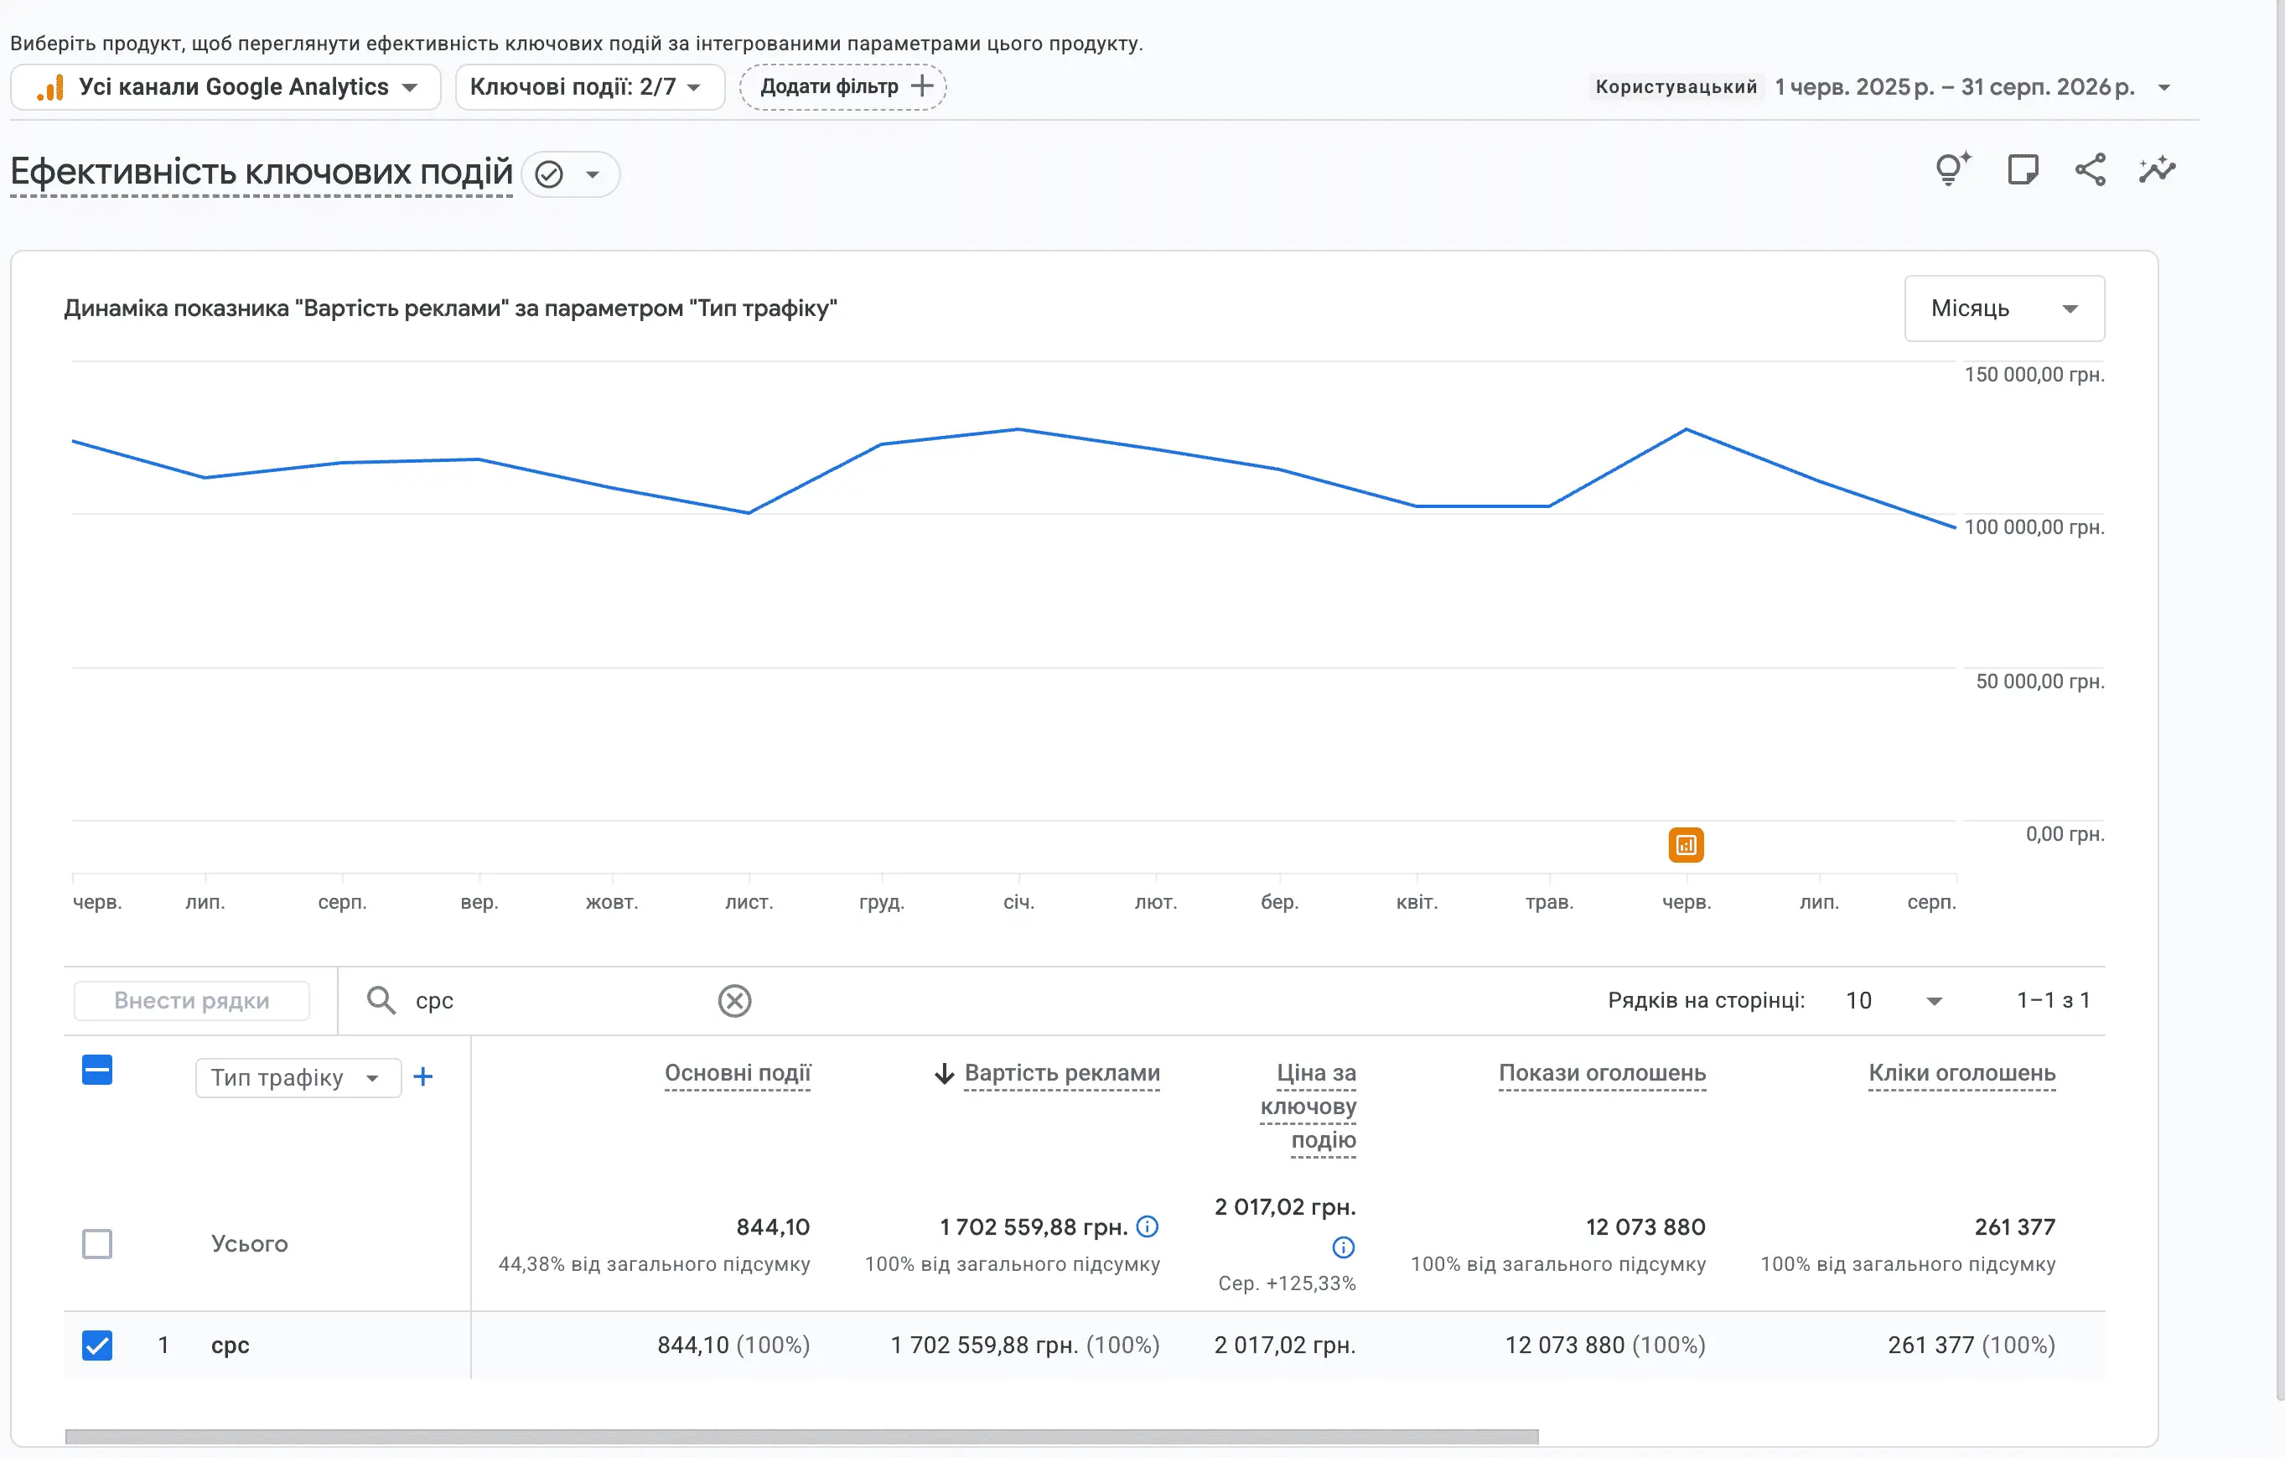Click pagination text 1–1 з 1

tap(2053, 1000)
